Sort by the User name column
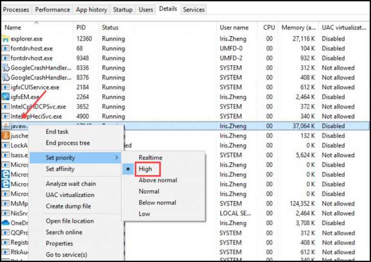Screen dimensions: 371x262 pos(237,28)
